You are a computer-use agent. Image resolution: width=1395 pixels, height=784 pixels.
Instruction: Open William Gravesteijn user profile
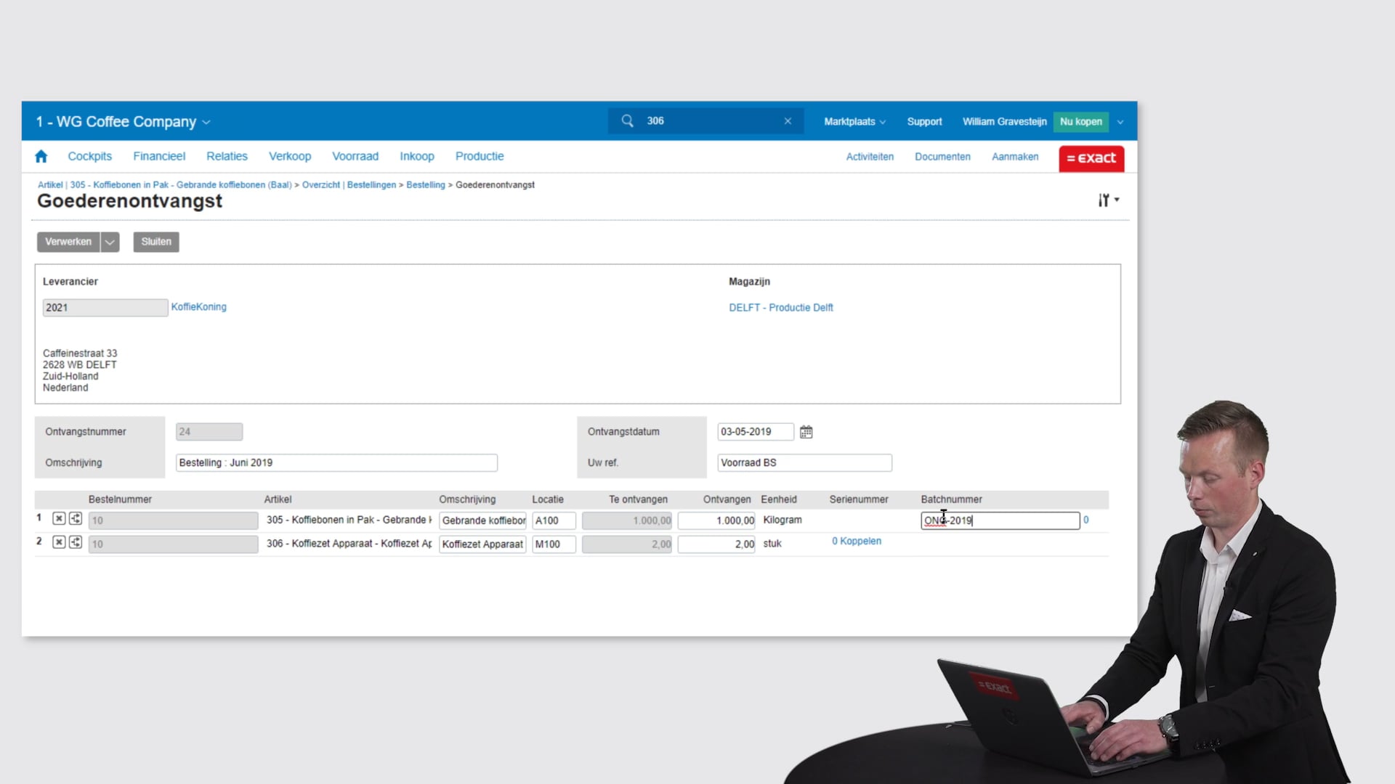1004,122
